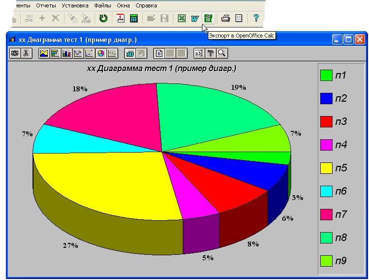
Task: Click the question mark help icon
Action: click(256, 18)
